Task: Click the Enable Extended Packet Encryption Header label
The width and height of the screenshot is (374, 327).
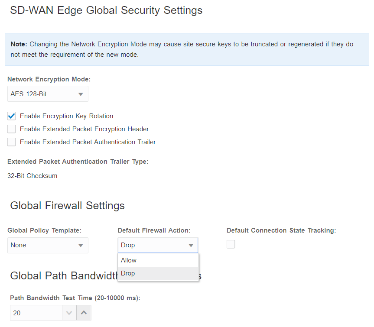Action: [x=84, y=129]
